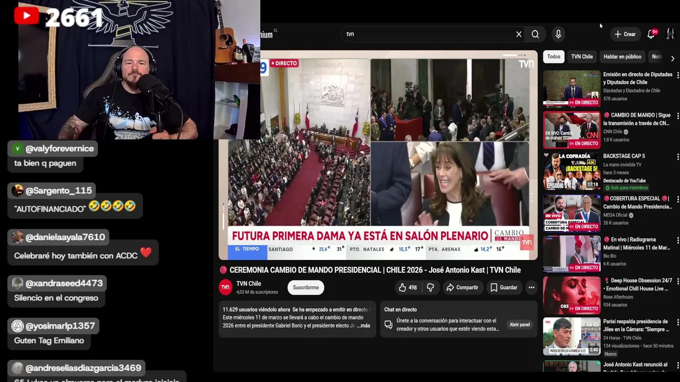Viewport: 680px width, 382px height.
Task: Like the video with thumbs up
Action: (408, 288)
